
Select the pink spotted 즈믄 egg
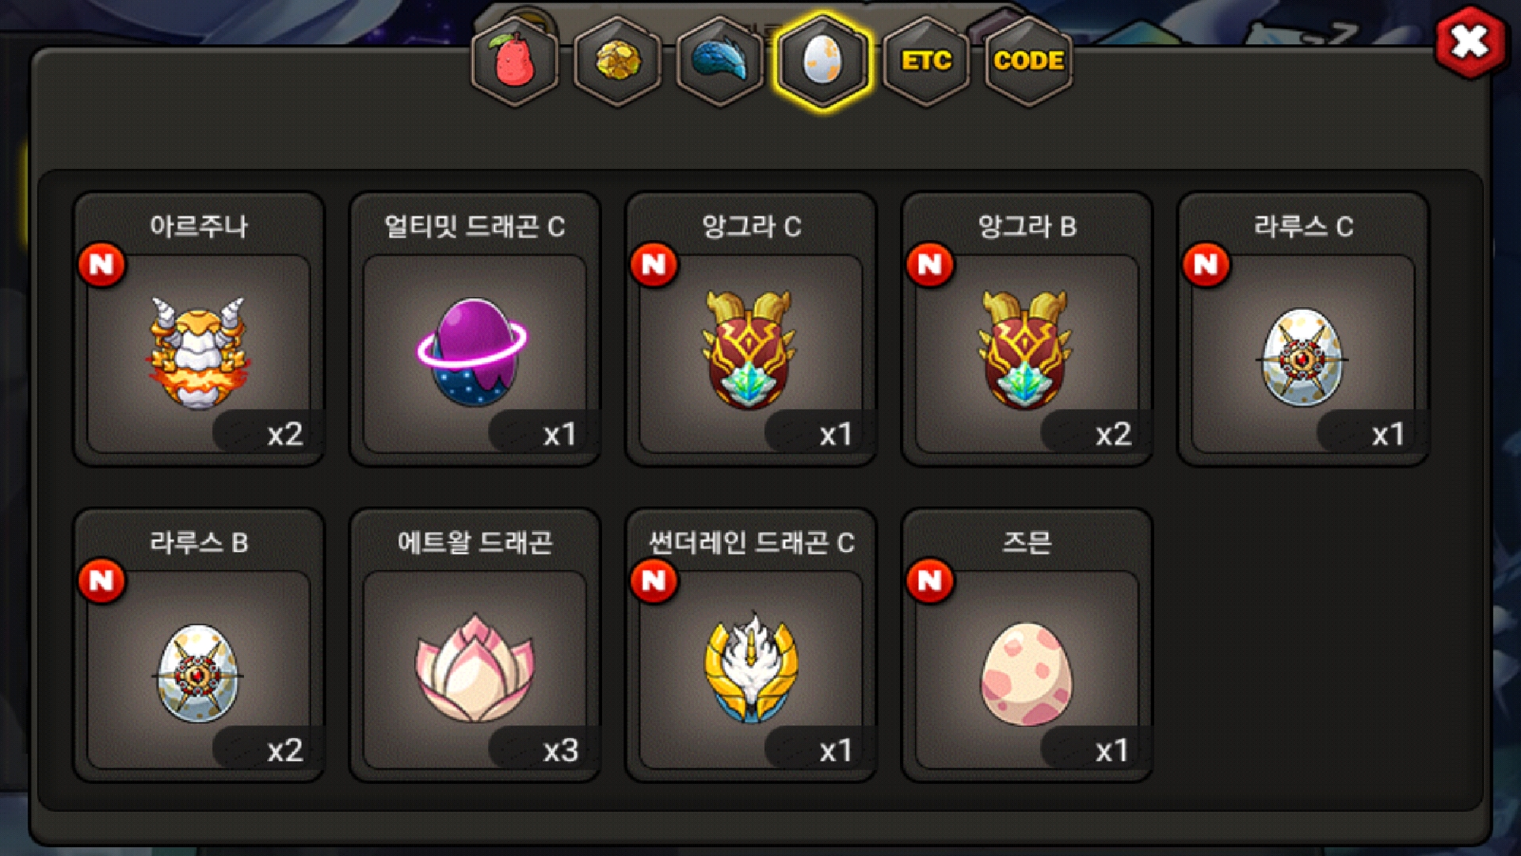(1027, 645)
